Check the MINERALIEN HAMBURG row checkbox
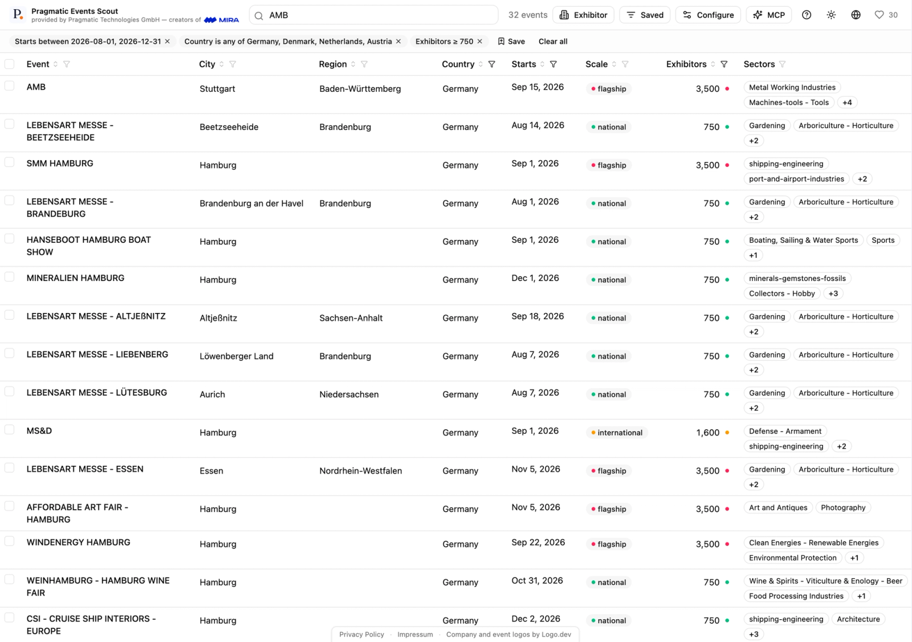The width and height of the screenshot is (912, 642). (10, 277)
